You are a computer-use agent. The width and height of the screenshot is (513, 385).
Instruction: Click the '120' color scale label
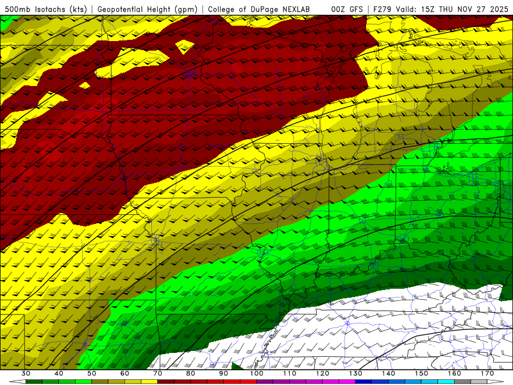point(323,373)
